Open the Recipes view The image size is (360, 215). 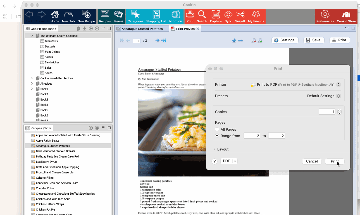[x=105, y=16]
